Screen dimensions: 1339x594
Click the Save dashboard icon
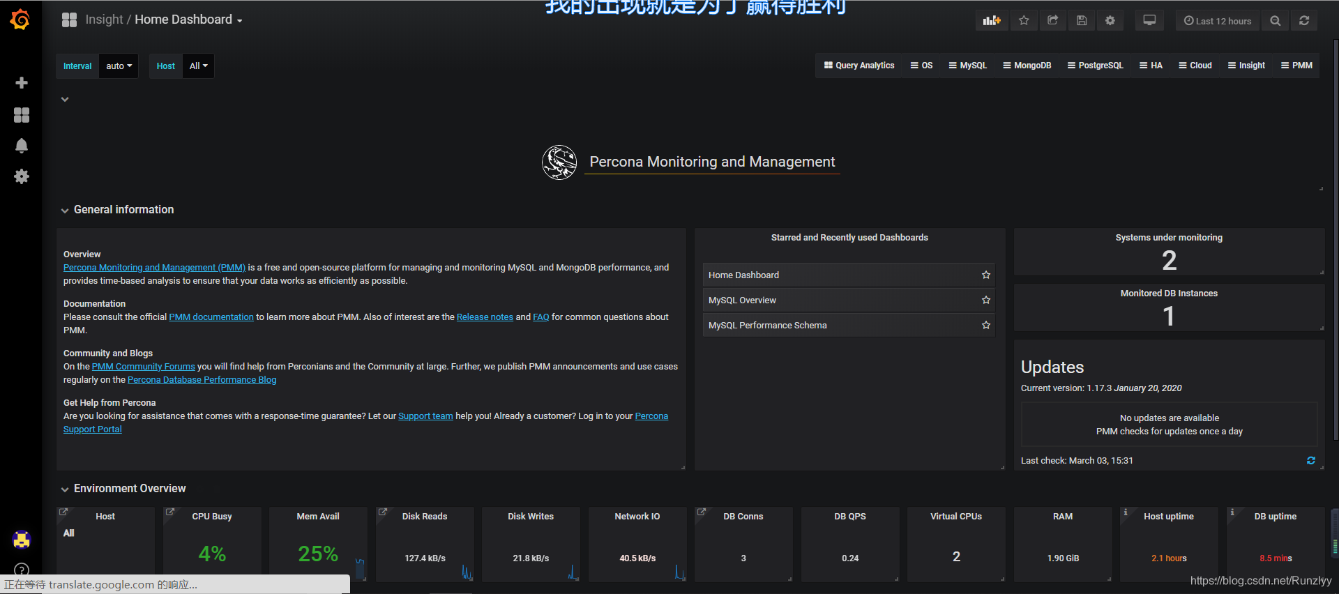[1082, 21]
